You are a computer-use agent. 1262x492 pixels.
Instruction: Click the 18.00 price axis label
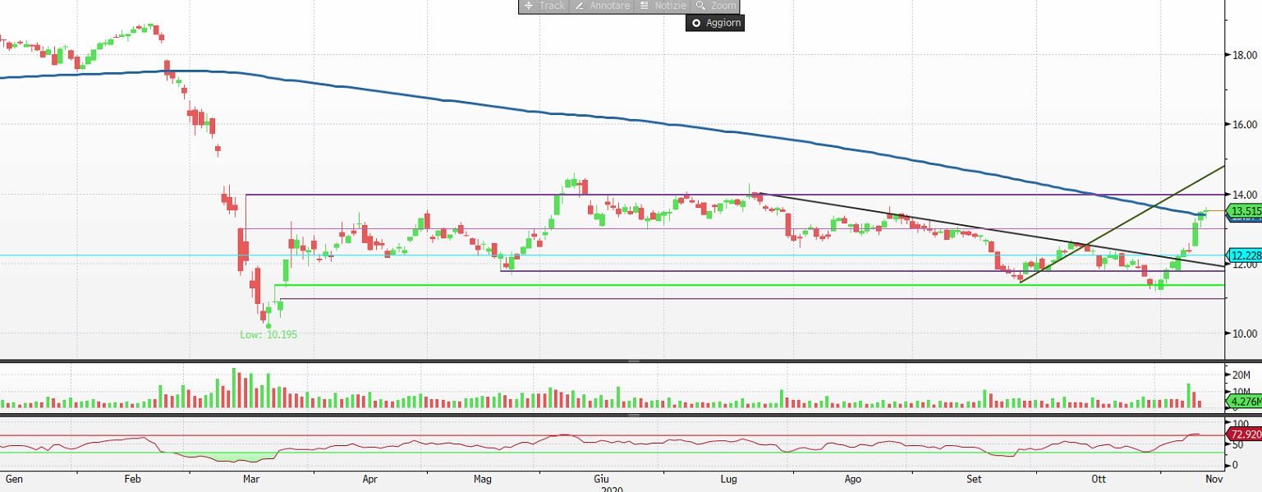(1244, 55)
